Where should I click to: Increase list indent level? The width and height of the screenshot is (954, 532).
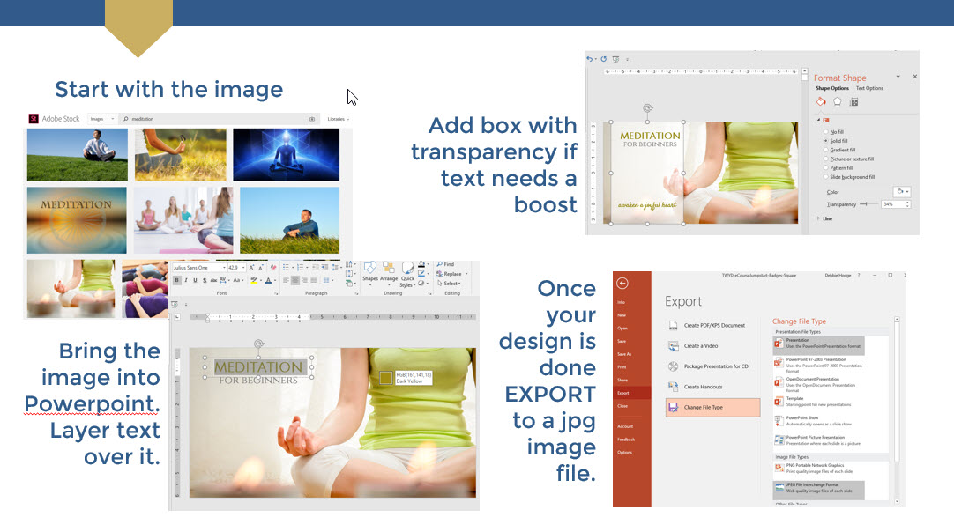(x=324, y=268)
